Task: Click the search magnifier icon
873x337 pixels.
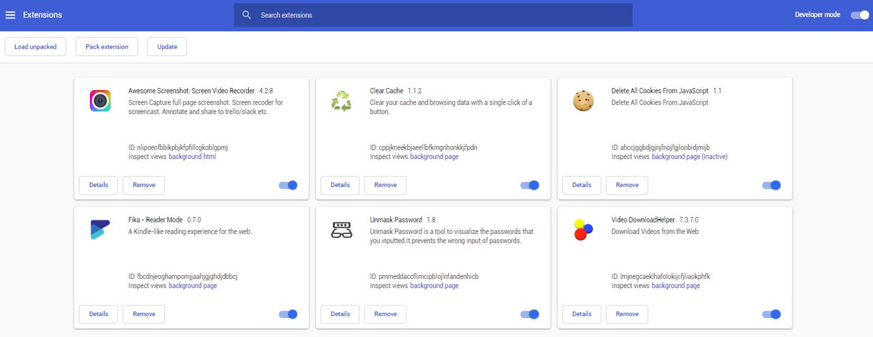Action: (247, 15)
